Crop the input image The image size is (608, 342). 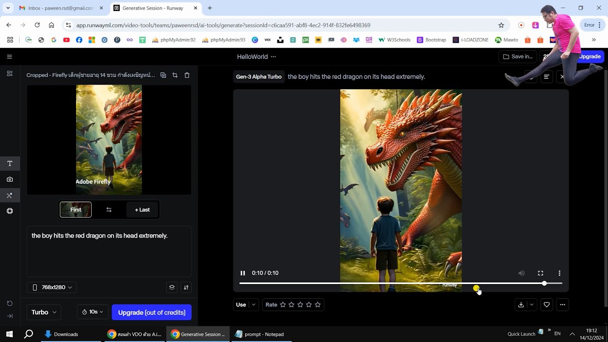[175, 75]
